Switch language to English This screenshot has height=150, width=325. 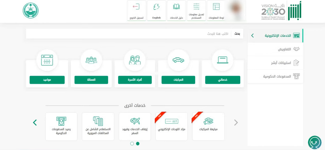[156, 11]
